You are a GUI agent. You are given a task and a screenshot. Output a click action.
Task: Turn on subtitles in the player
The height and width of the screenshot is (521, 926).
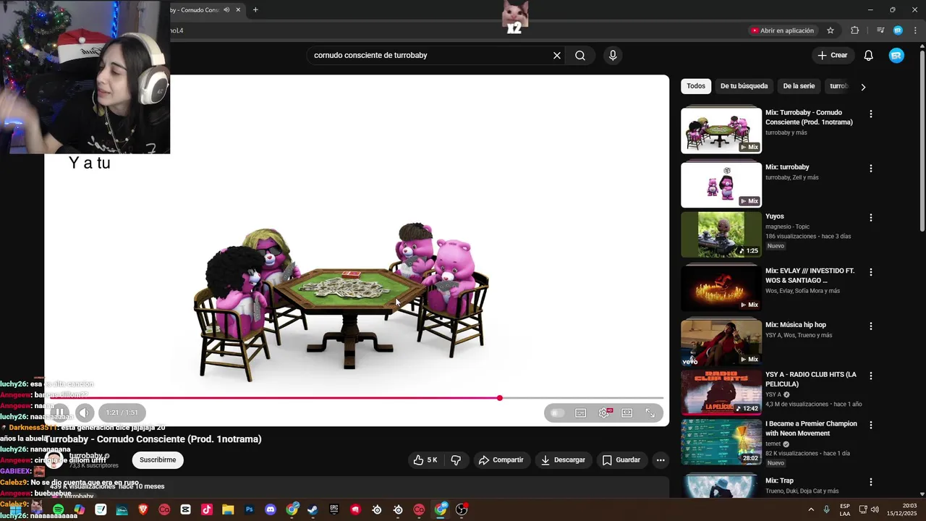(580, 413)
